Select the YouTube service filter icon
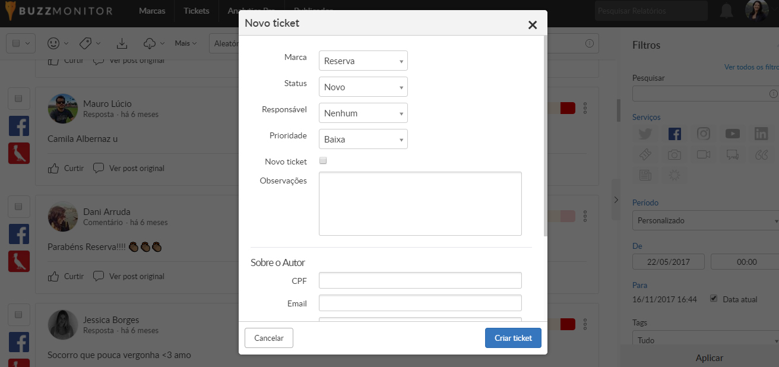This screenshot has width=779, height=367. (x=732, y=134)
